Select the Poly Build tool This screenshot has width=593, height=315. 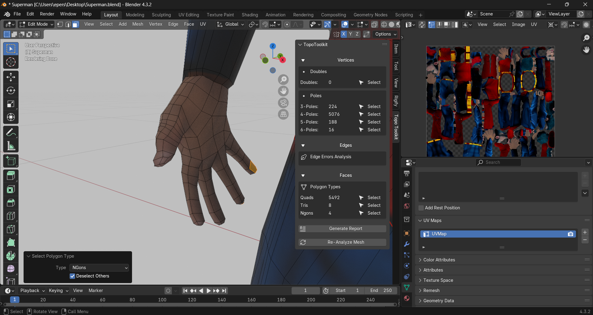click(11, 243)
